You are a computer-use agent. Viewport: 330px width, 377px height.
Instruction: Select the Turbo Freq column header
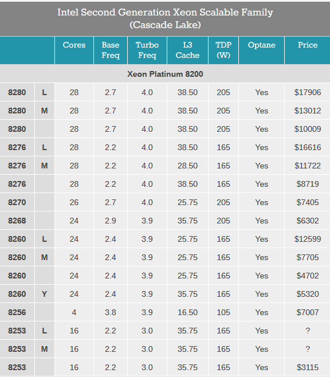pyautogui.click(x=147, y=50)
